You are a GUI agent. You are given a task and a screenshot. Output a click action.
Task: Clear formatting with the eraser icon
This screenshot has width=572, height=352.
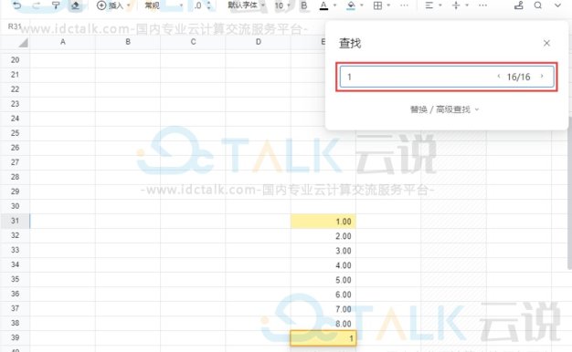75,5
